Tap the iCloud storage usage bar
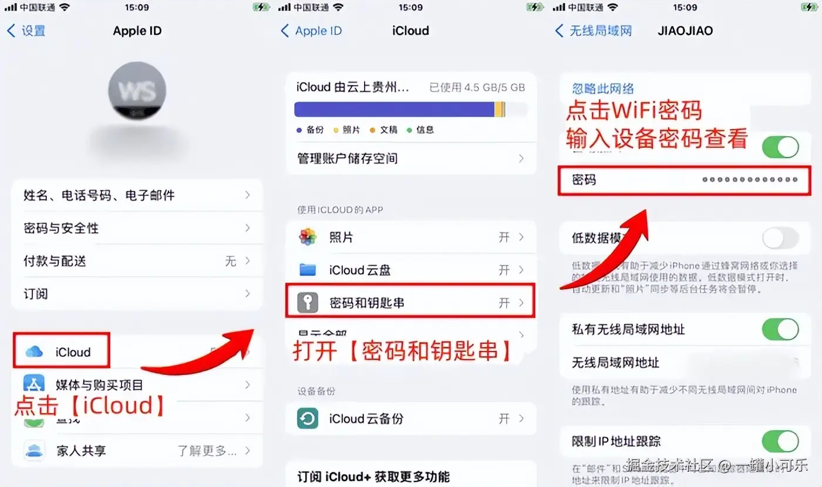Screen dimensions: 822x487 pos(410,109)
